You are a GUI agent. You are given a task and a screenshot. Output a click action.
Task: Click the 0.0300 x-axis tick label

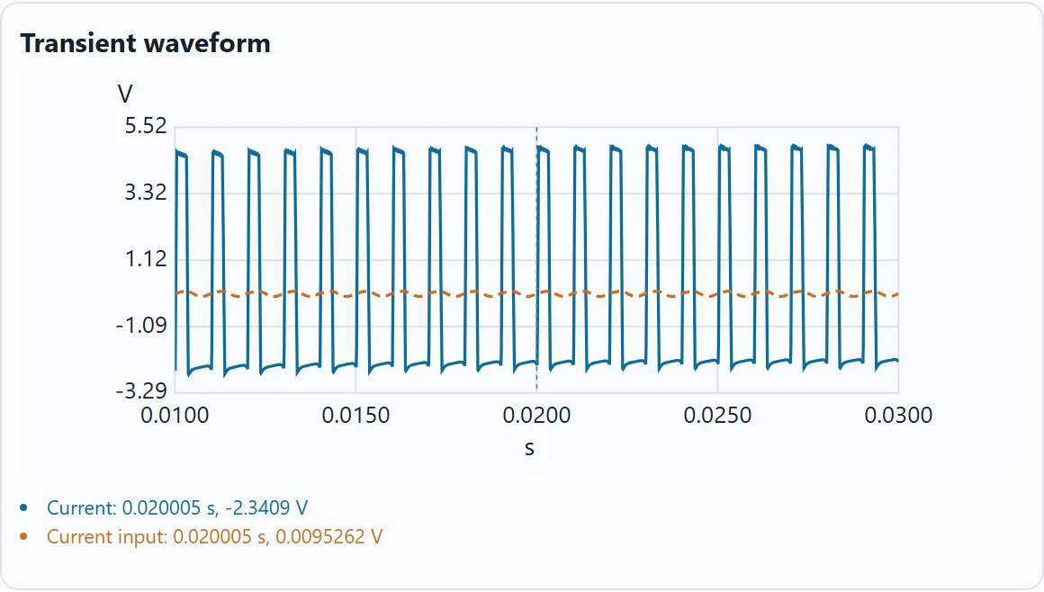[898, 416]
